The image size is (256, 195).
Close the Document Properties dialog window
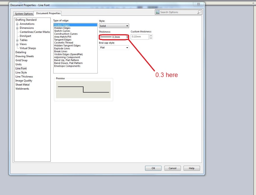click(198, 4)
